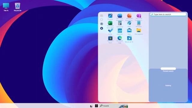The width and height of the screenshot is (192, 108).
Task: Open the Mail app
Action: 129,31
